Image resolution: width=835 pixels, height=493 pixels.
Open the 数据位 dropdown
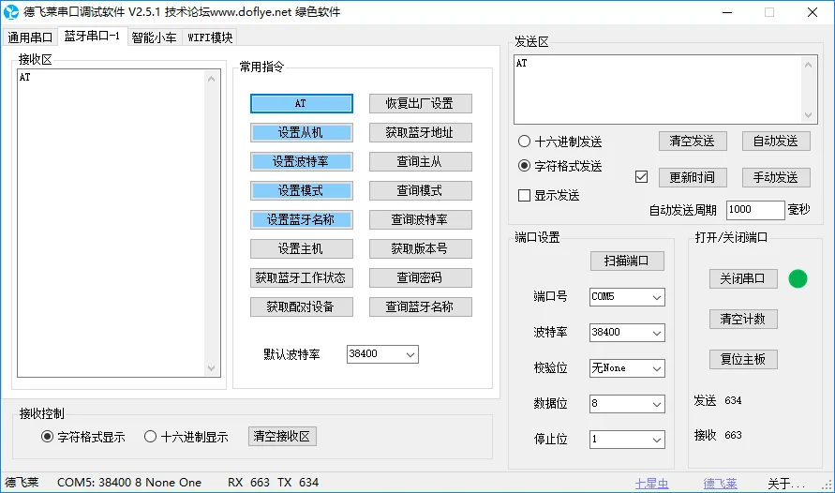[627, 404]
